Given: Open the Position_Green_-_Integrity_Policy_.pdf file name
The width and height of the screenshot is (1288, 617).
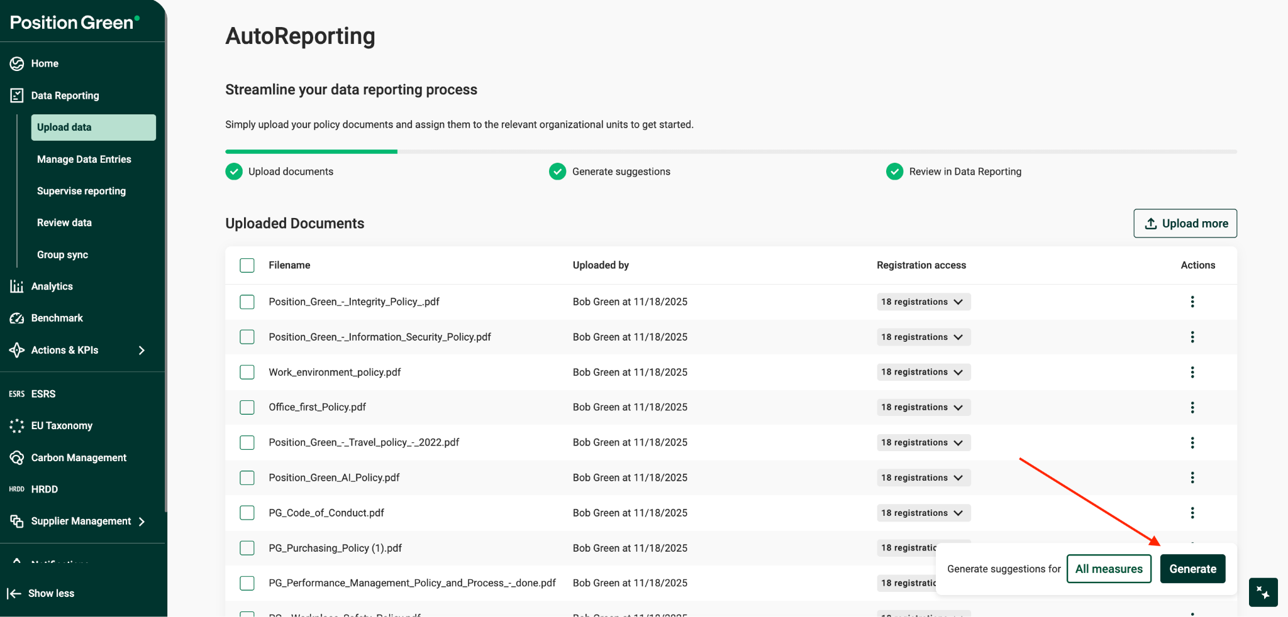Looking at the screenshot, I should pos(354,302).
